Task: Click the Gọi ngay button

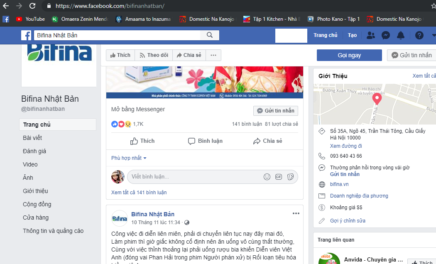Action: click(349, 55)
